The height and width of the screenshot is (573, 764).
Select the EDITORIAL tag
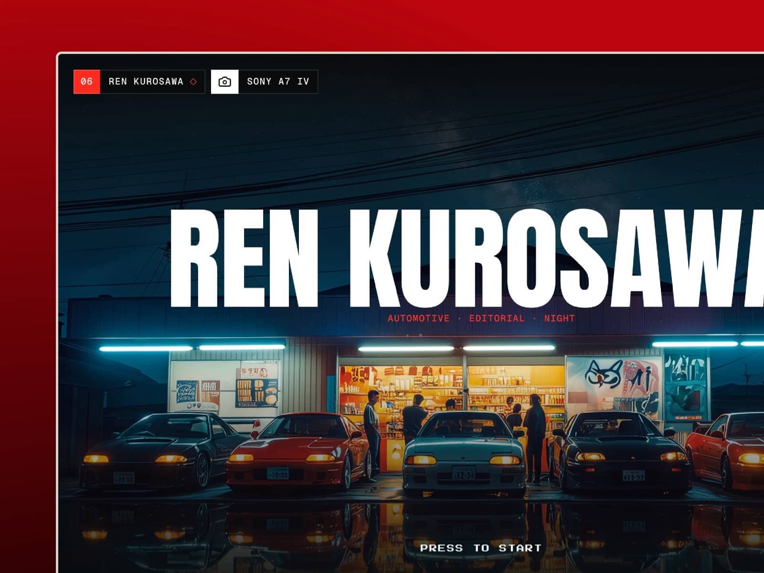497,318
